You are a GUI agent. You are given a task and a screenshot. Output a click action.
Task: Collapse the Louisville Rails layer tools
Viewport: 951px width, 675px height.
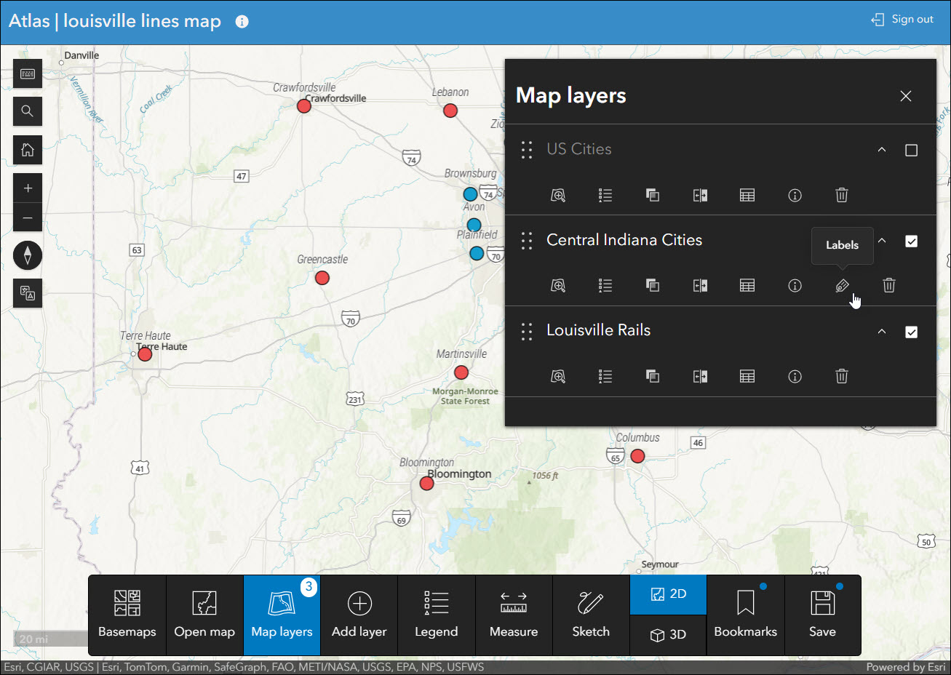[x=882, y=332]
